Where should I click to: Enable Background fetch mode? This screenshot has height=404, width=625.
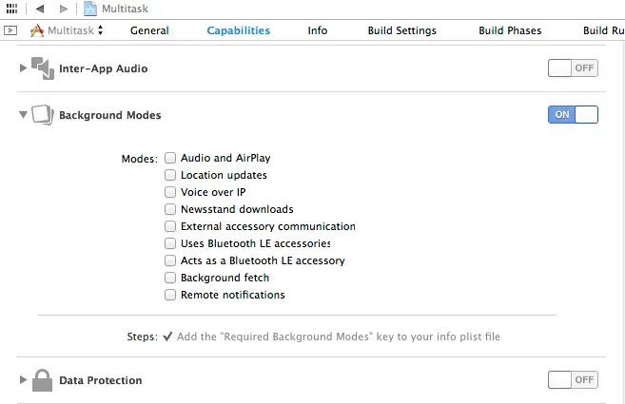coord(170,278)
